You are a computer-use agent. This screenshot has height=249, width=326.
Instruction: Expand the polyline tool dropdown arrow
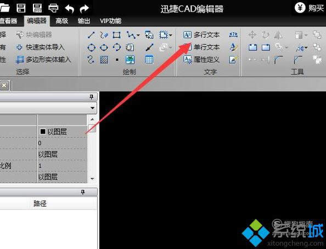pos(138,35)
